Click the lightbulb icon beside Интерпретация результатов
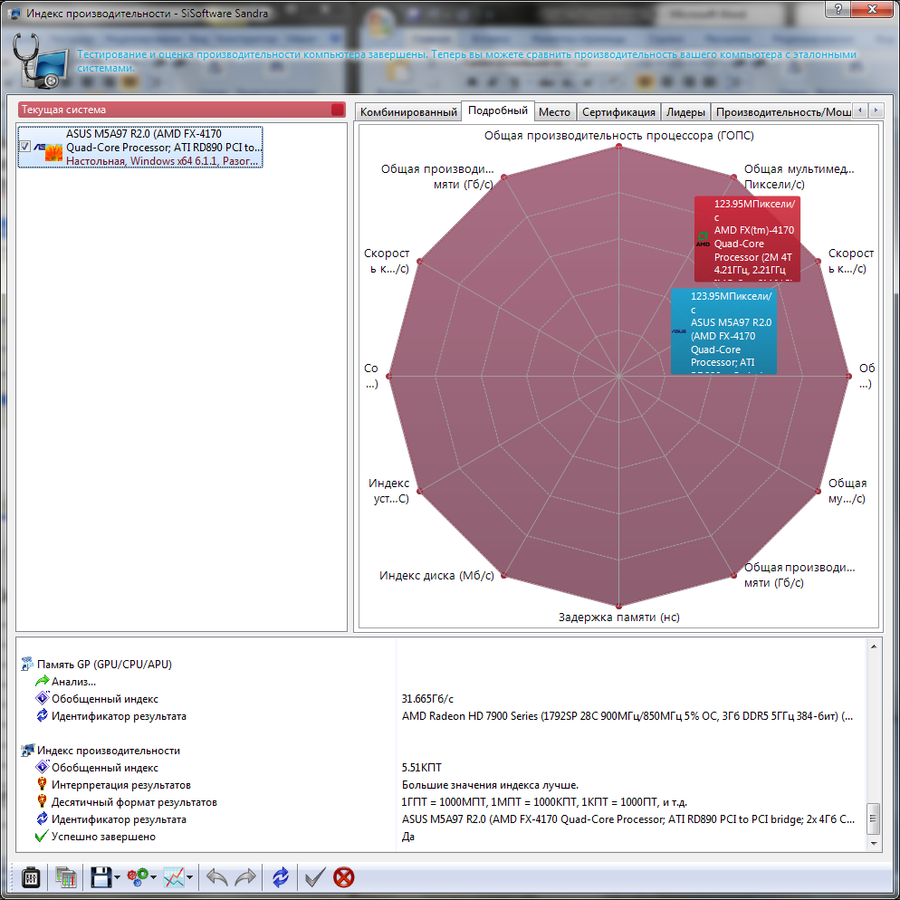The width and height of the screenshot is (900, 900). tap(42, 785)
